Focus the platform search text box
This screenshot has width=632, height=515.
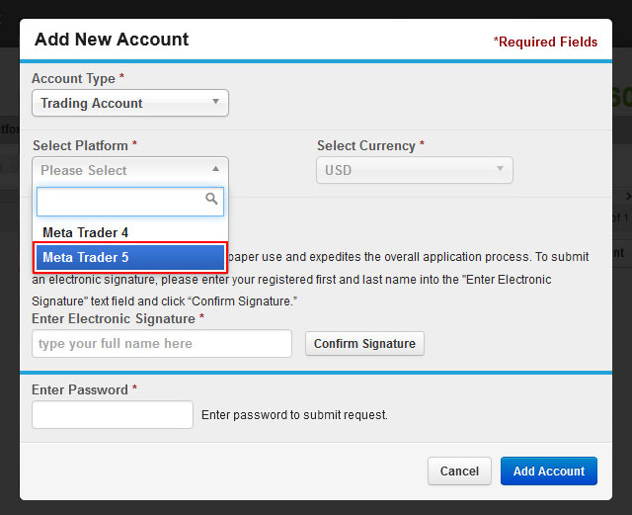pos(130,202)
